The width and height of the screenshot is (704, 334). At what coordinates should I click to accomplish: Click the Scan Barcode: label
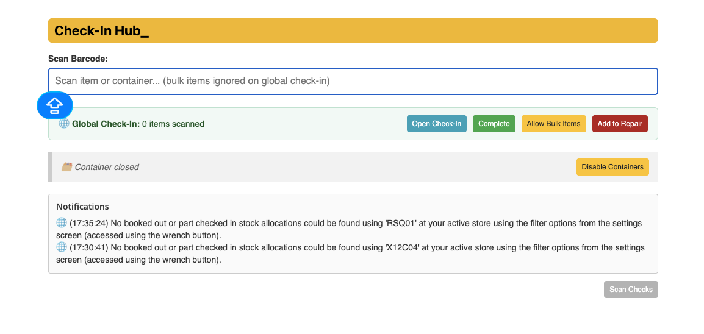click(78, 59)
